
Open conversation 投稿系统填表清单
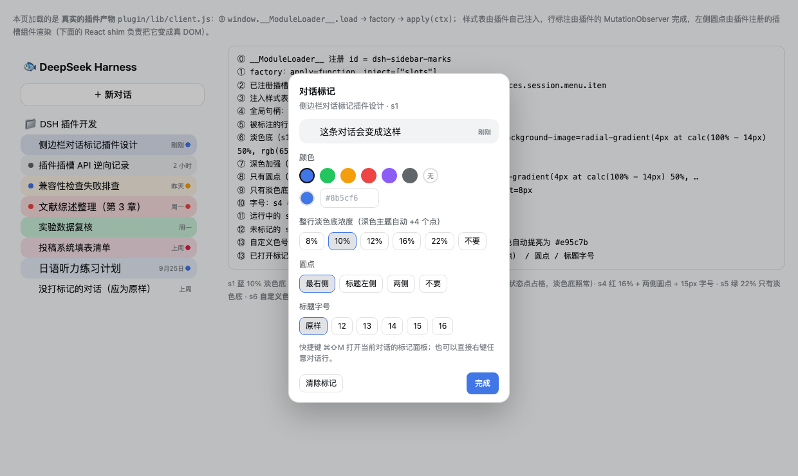pos(109,248)
